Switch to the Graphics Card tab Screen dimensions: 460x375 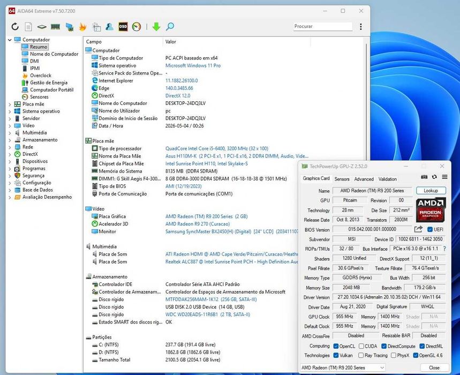316,178
